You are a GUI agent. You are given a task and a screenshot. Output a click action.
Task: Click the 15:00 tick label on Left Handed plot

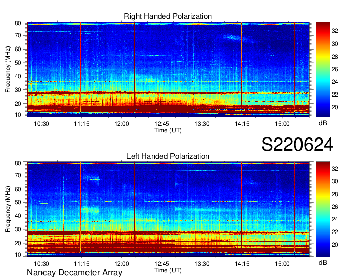(x=282, y=264)
